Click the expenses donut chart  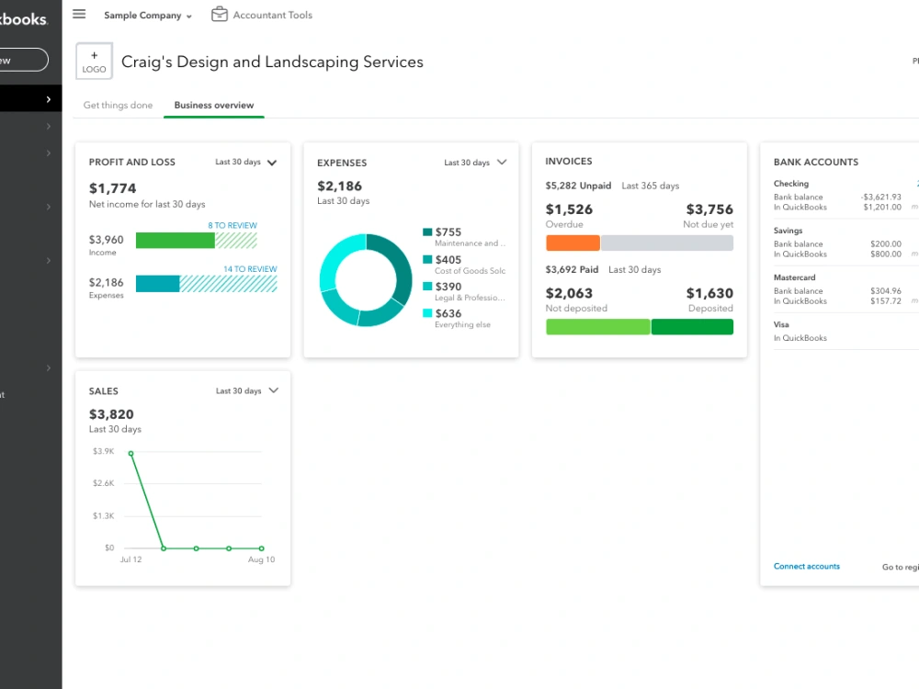click(366, 279)
